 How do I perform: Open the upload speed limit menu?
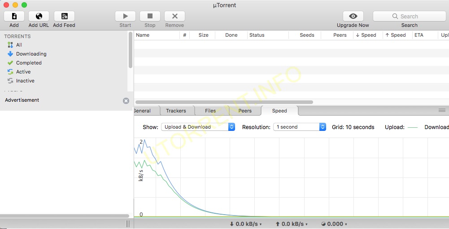[292, 224]
